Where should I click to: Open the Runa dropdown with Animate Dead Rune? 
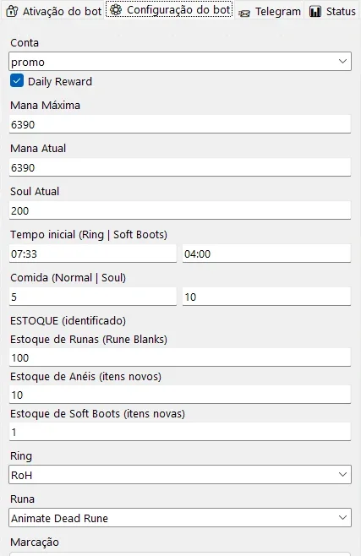point(180,518)
